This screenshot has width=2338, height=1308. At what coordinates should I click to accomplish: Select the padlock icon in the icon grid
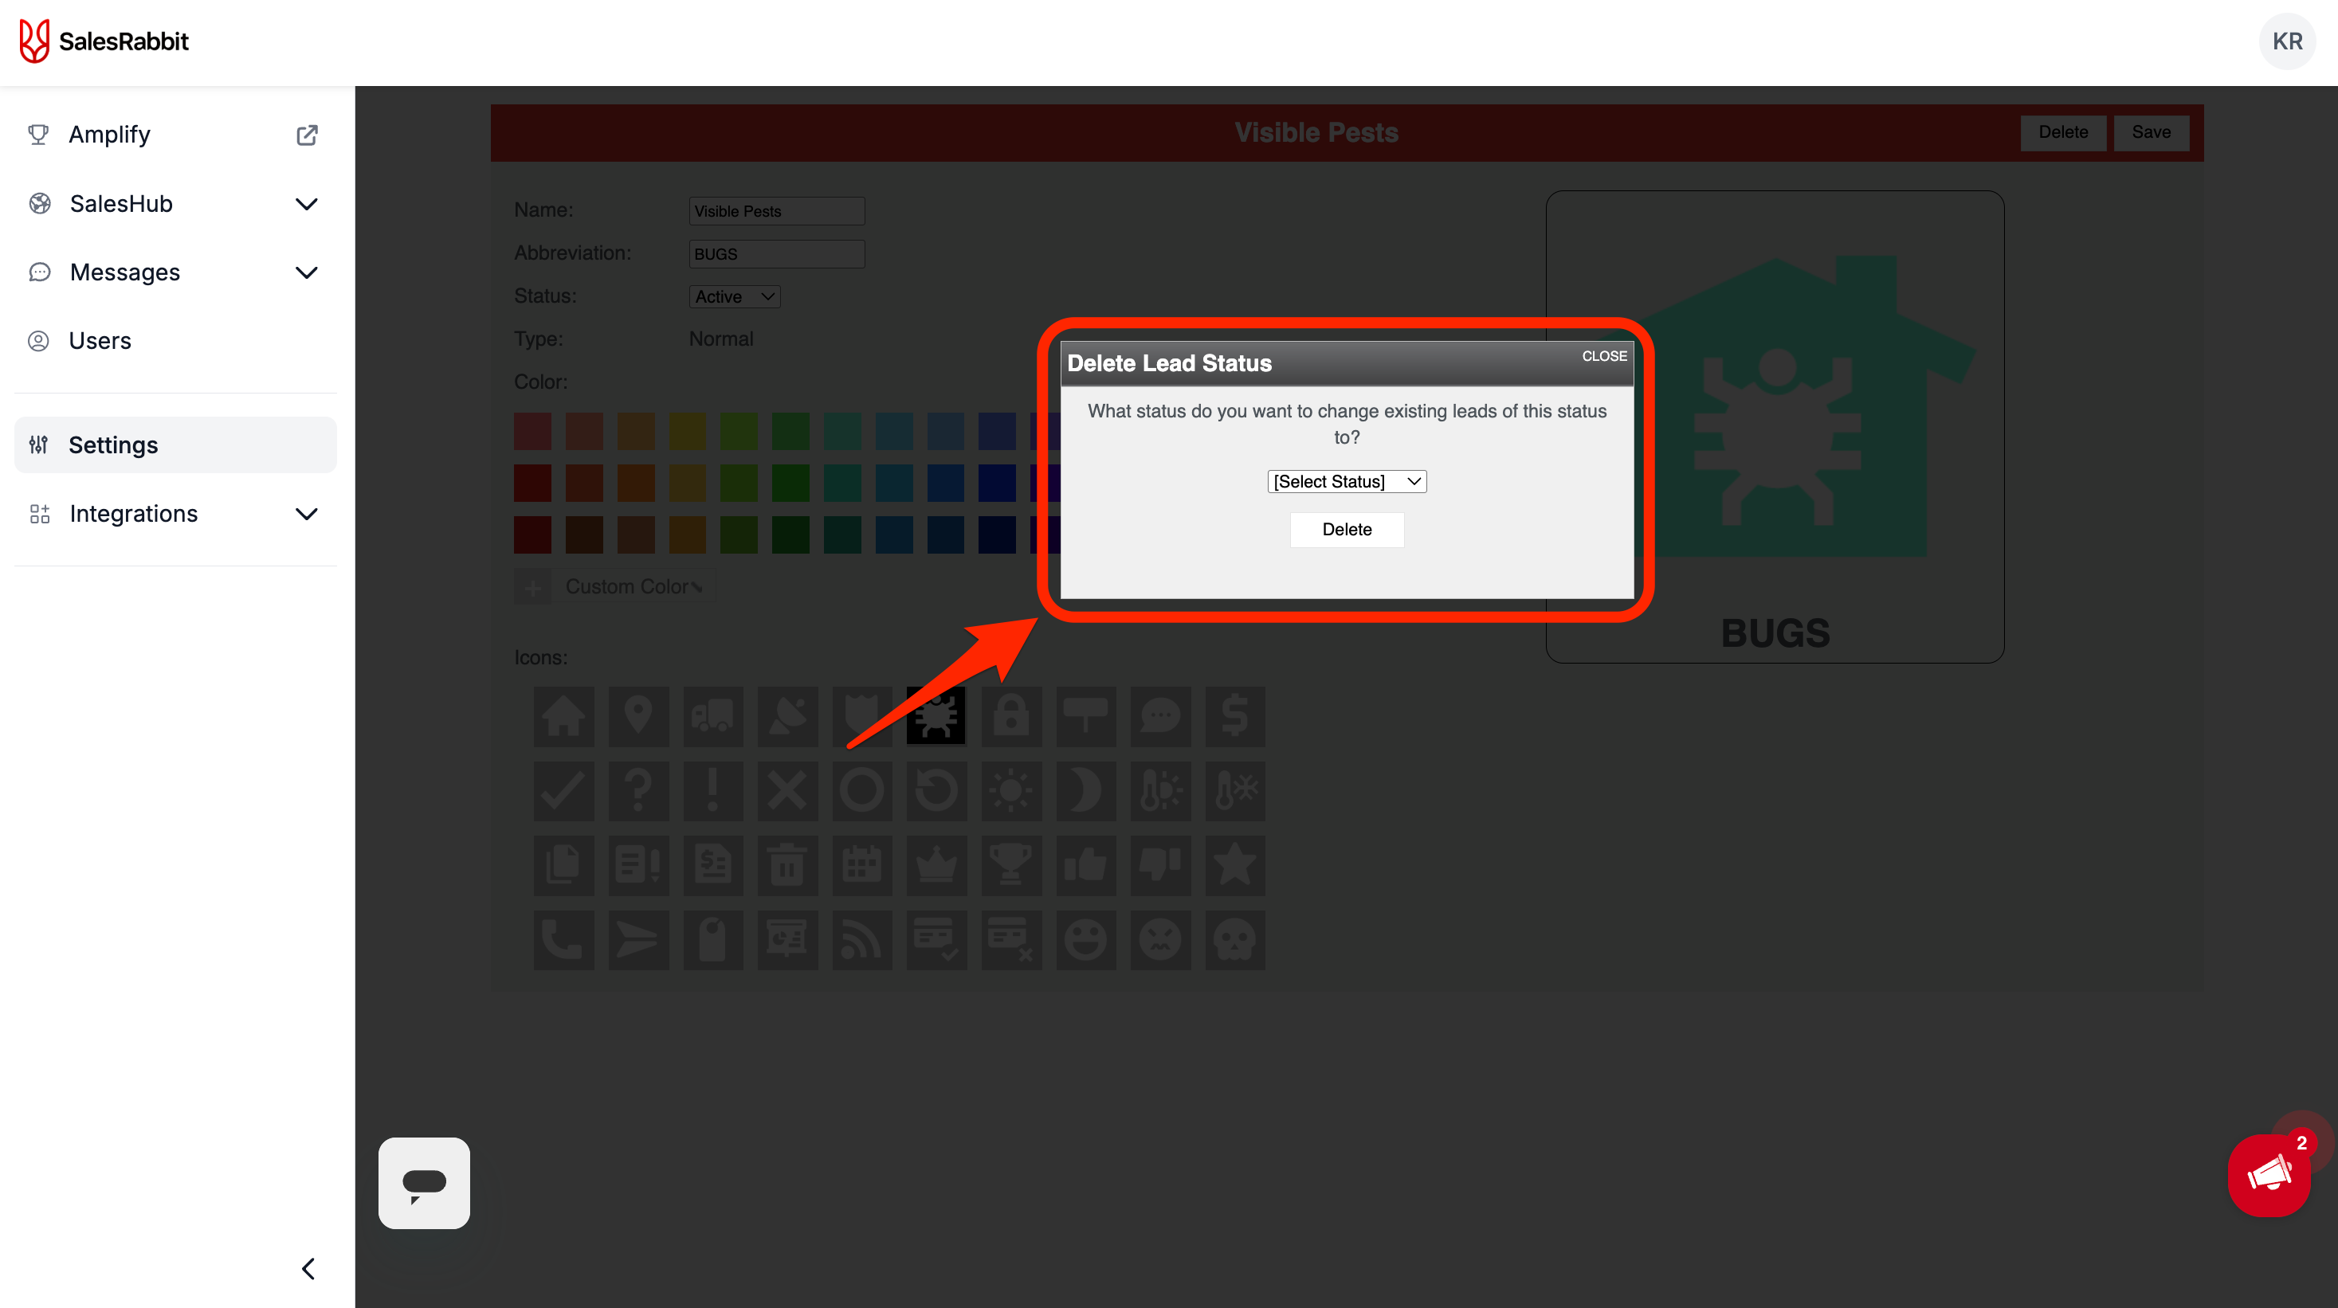1011,715
